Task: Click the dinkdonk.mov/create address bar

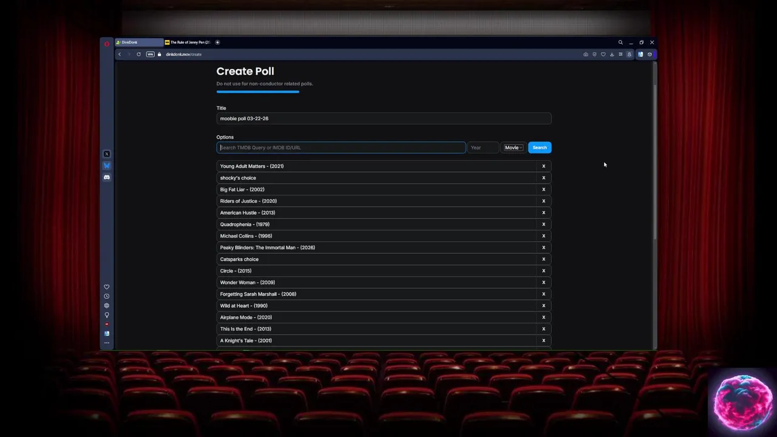Action: [x=184, y=55]
